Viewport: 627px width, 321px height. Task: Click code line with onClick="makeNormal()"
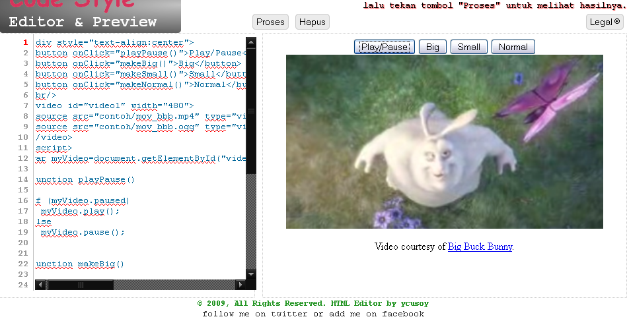point(140,84)
